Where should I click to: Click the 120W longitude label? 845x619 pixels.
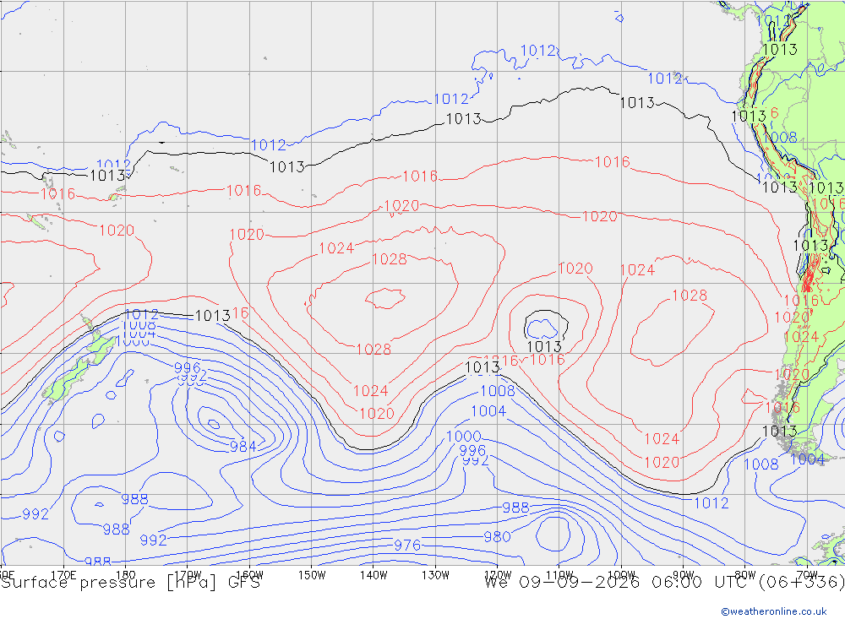click(498, 575)
